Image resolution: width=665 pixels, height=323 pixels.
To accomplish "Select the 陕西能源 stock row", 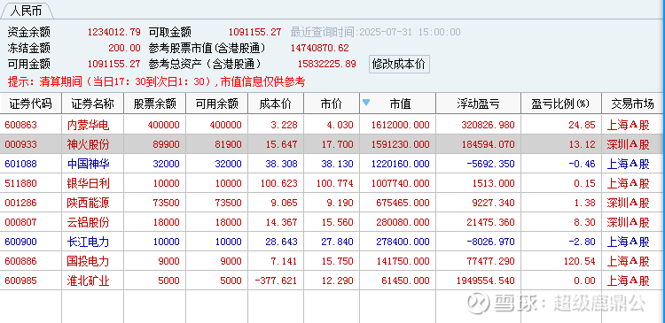I will coord(332,203).
